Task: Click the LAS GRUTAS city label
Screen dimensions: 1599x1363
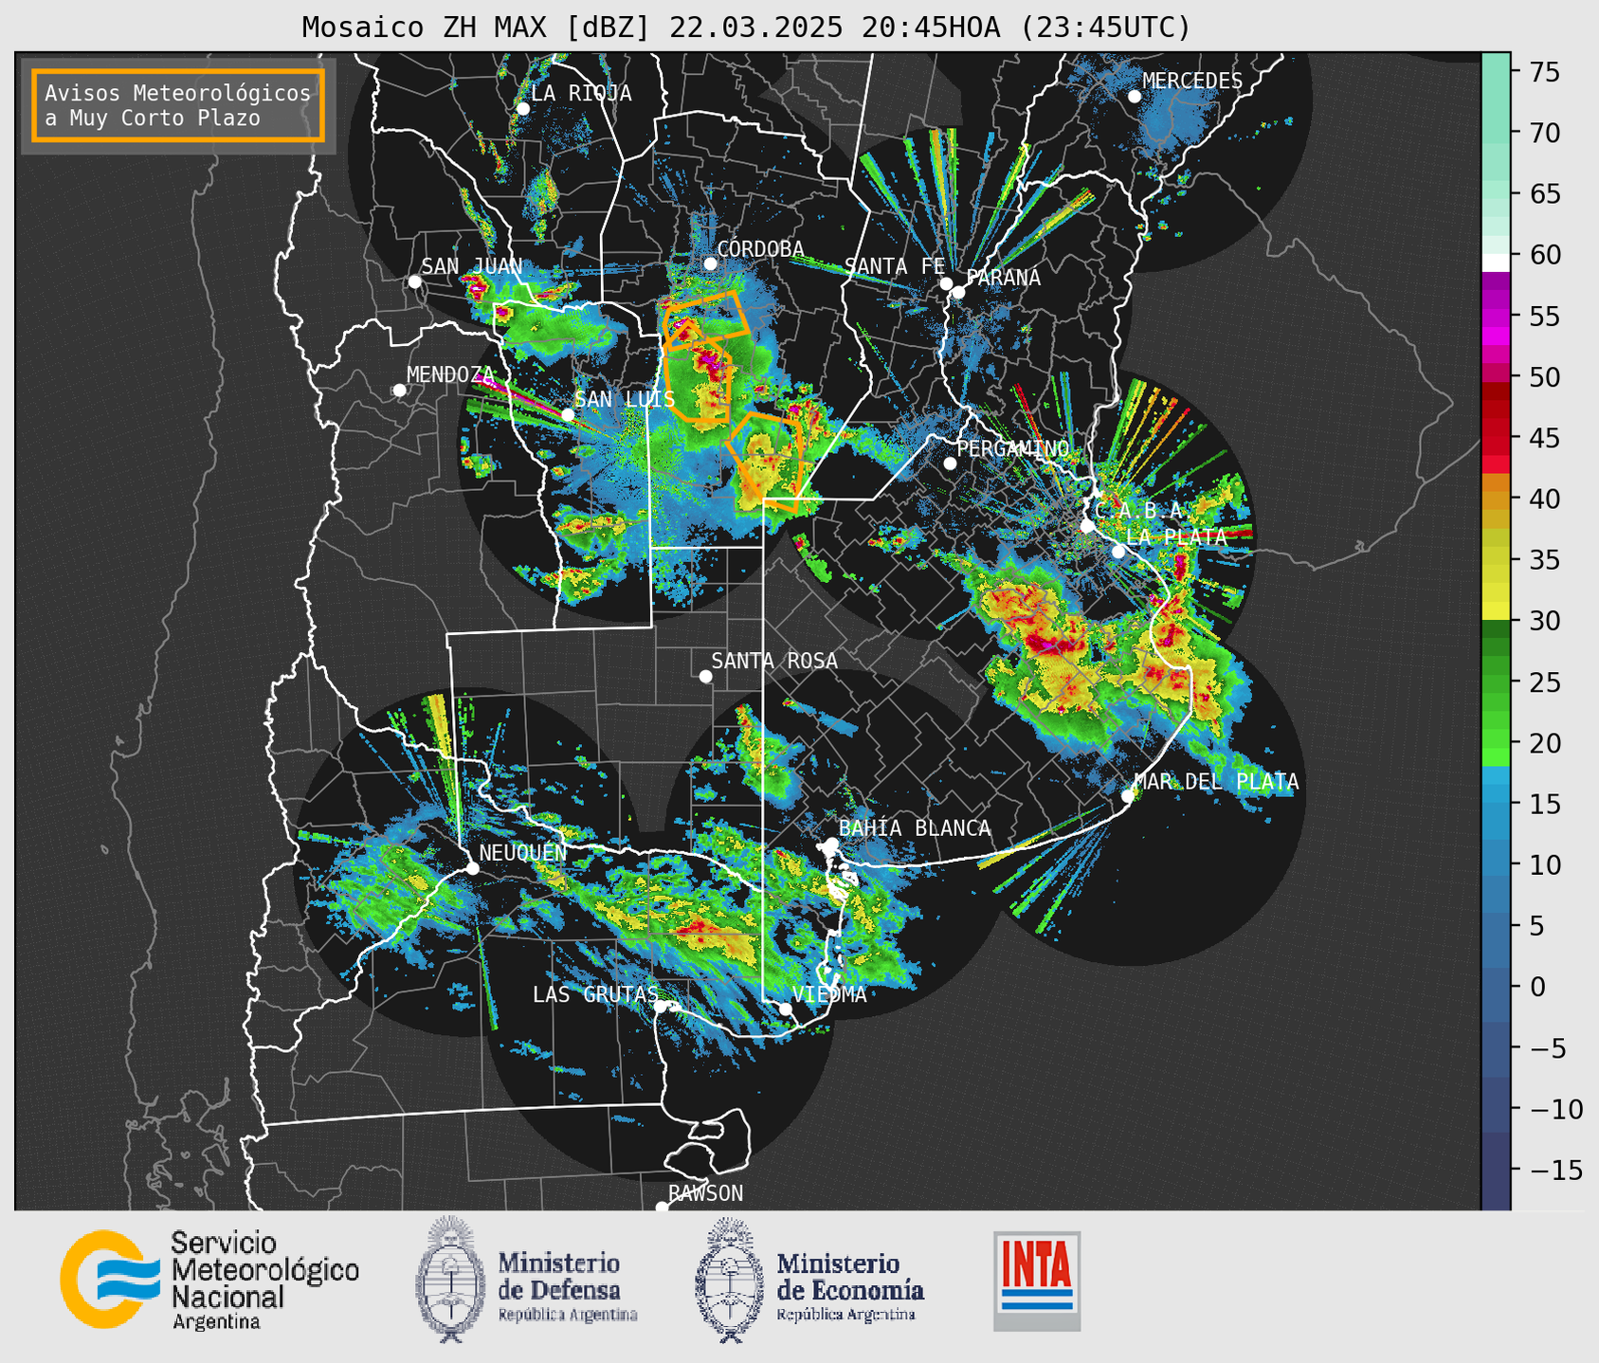Action: [595, 994]
